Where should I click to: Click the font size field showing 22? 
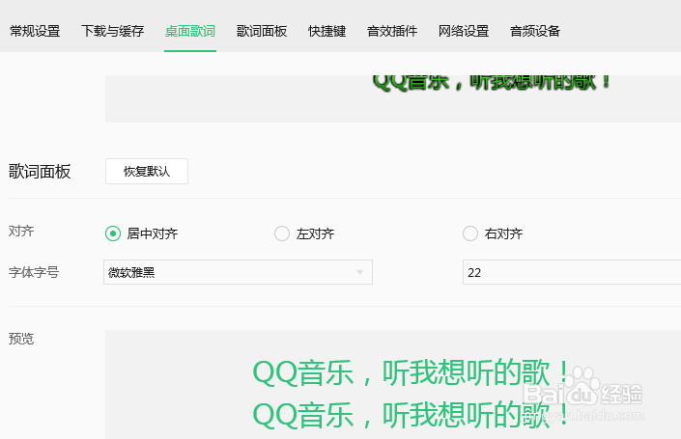coord(572,272)
